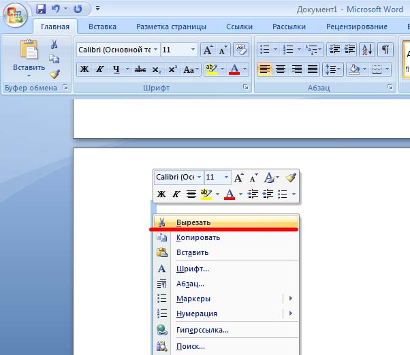
Task: Open Шрифт... from context menu
Action: click(x=226, y=269)
